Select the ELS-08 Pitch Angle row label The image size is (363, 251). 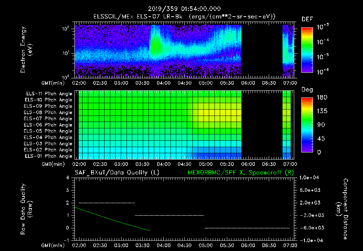click(48, 112)
